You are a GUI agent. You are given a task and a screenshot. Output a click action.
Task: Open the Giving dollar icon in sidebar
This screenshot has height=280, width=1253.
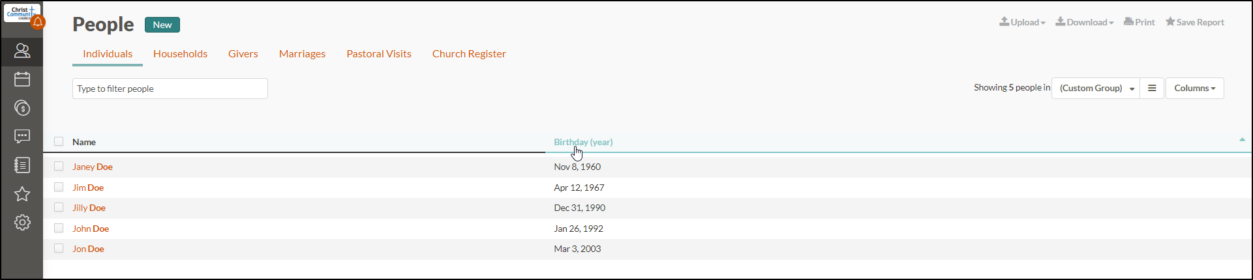pyautogui.click(x=22, y=108)
